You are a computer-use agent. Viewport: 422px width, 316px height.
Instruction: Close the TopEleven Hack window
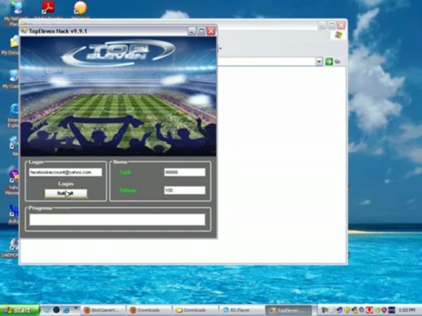(211, 31)
